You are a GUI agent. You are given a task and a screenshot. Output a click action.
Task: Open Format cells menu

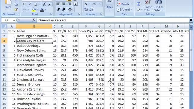[x=125, y=9]
